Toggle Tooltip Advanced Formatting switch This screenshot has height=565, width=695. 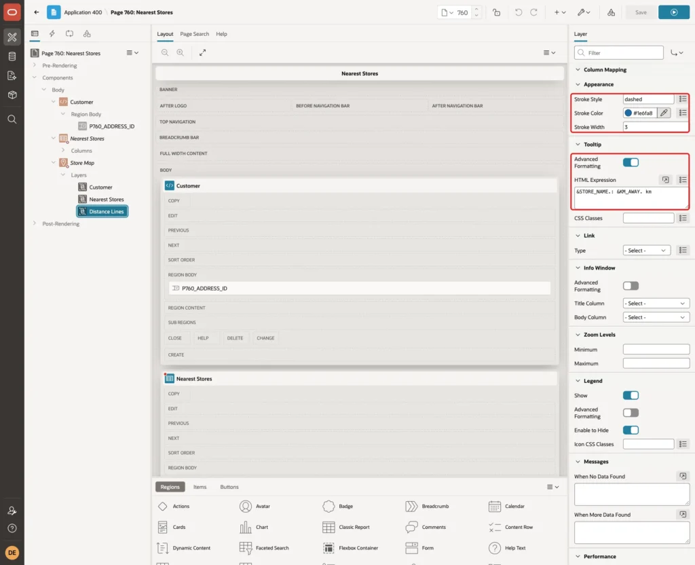(x=631, y=162)
